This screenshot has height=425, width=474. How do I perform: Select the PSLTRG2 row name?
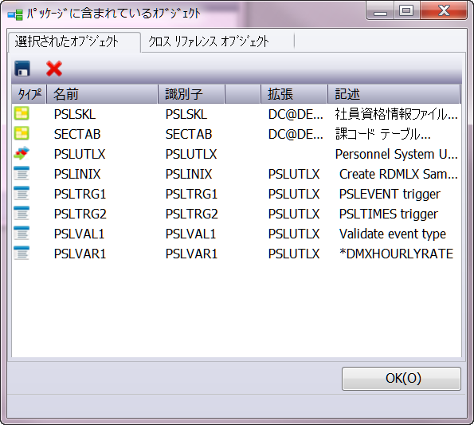(80, 214)
